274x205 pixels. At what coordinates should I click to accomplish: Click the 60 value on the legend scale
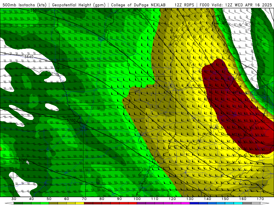coord(66,199)
